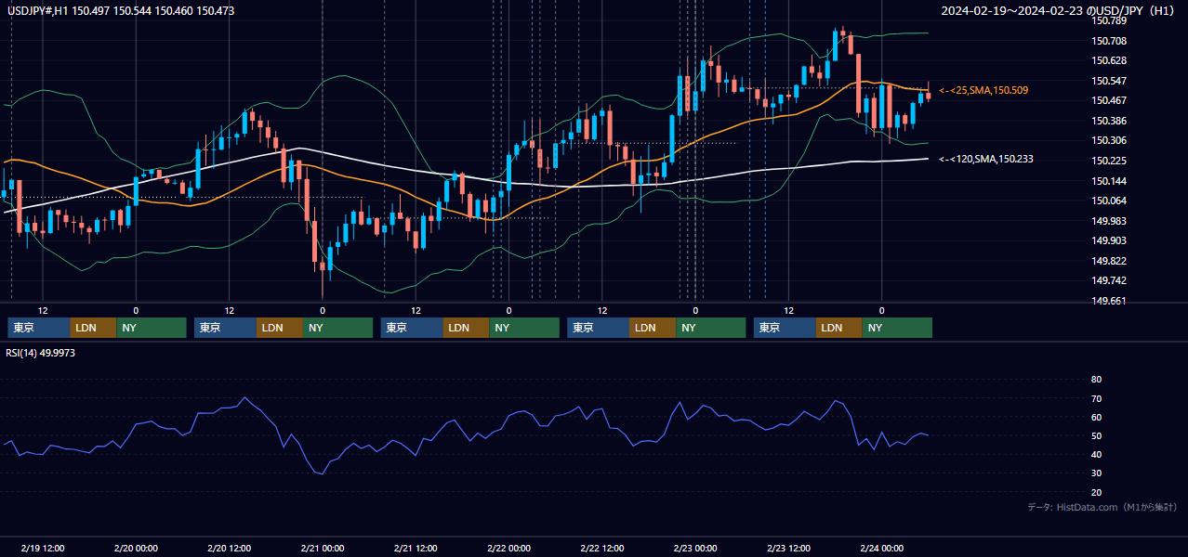Select the RSI scale value 50
The image size is (1188, 557).
[1096, 436]
